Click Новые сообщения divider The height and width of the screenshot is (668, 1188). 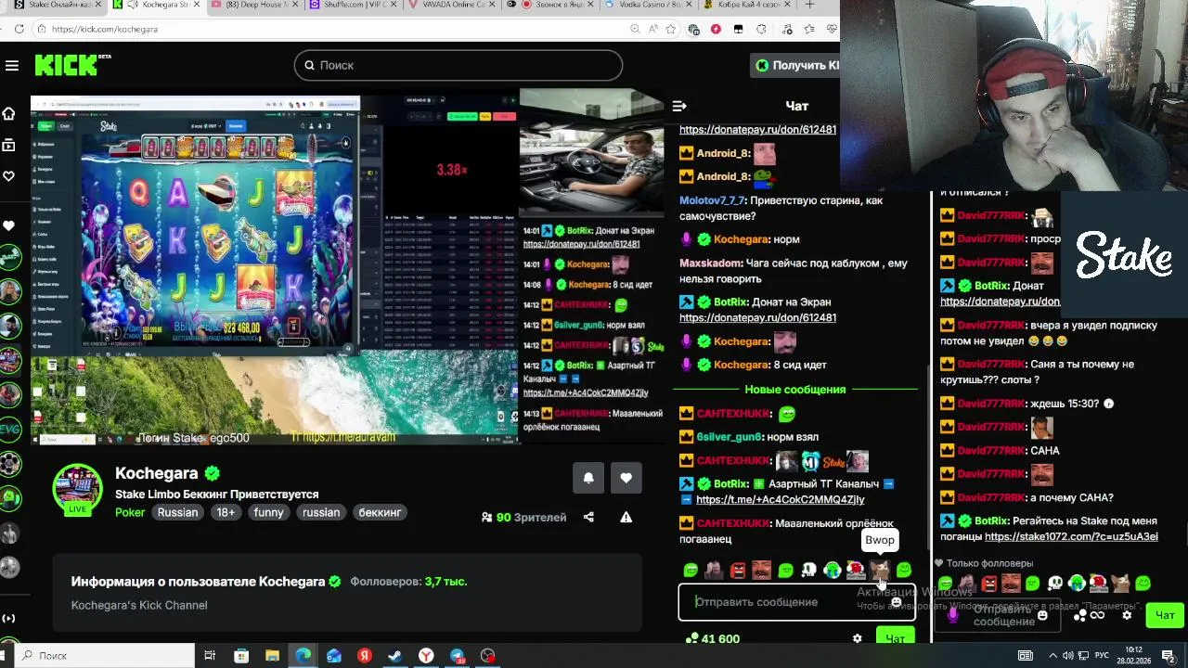pos(794,390)
